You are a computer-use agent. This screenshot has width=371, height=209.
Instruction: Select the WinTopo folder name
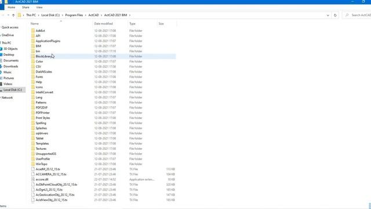click(41, 164)
